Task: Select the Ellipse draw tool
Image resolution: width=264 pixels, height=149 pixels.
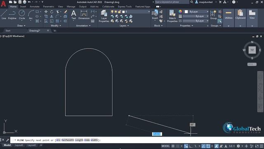Action: point(37,17)
